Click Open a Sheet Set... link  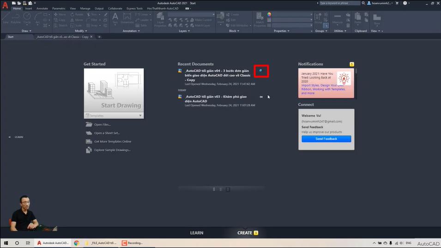107,133
